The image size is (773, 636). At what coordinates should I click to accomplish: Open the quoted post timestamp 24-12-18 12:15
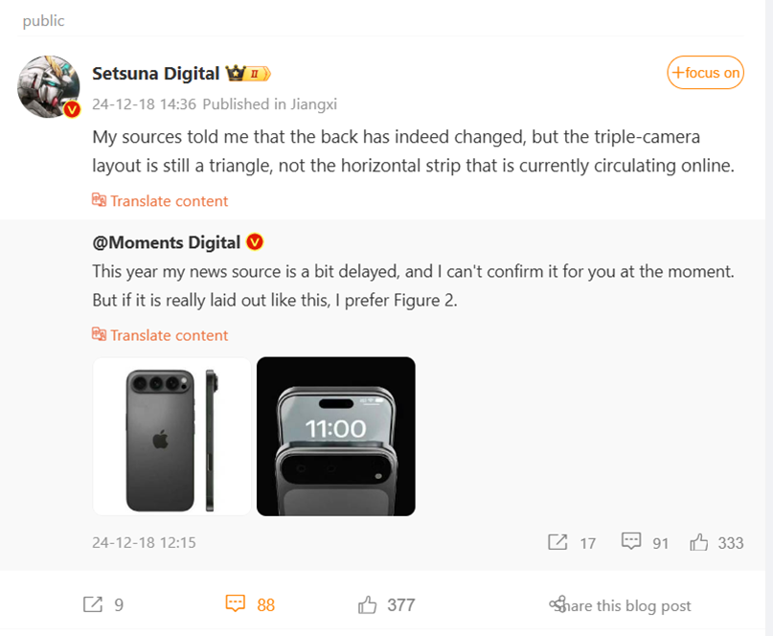(144, 542)
